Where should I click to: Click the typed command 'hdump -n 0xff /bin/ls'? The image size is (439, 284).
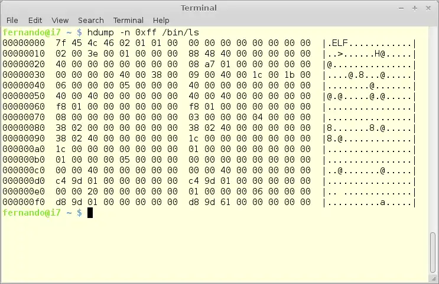tap(143, 32)
